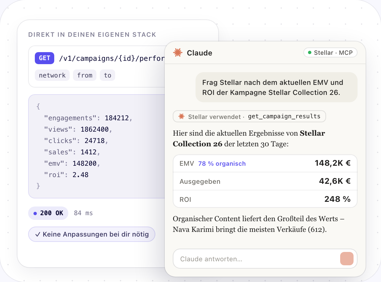Click the green status dot in the Stellar MCP badge
Image resolution: width=381 pixels, height=282 pixels.
[x=310, y=52]
